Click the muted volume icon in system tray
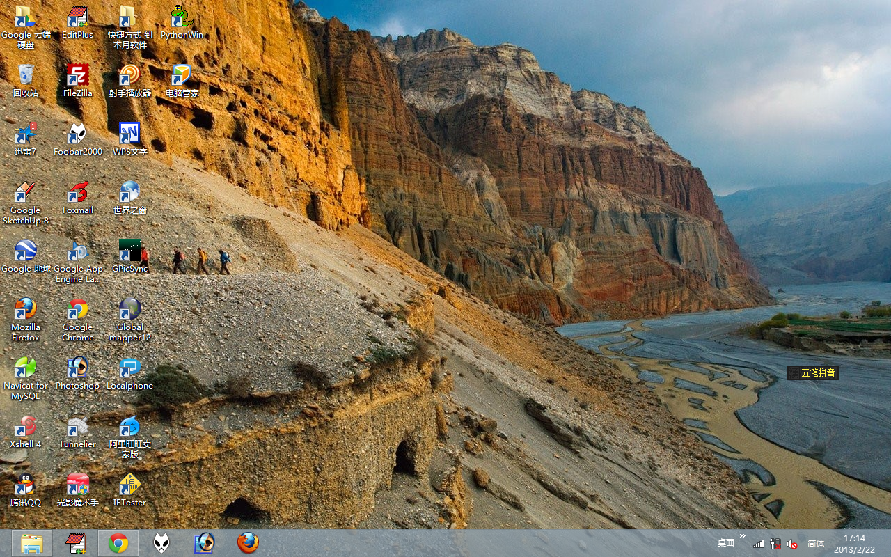 (792, 544)
